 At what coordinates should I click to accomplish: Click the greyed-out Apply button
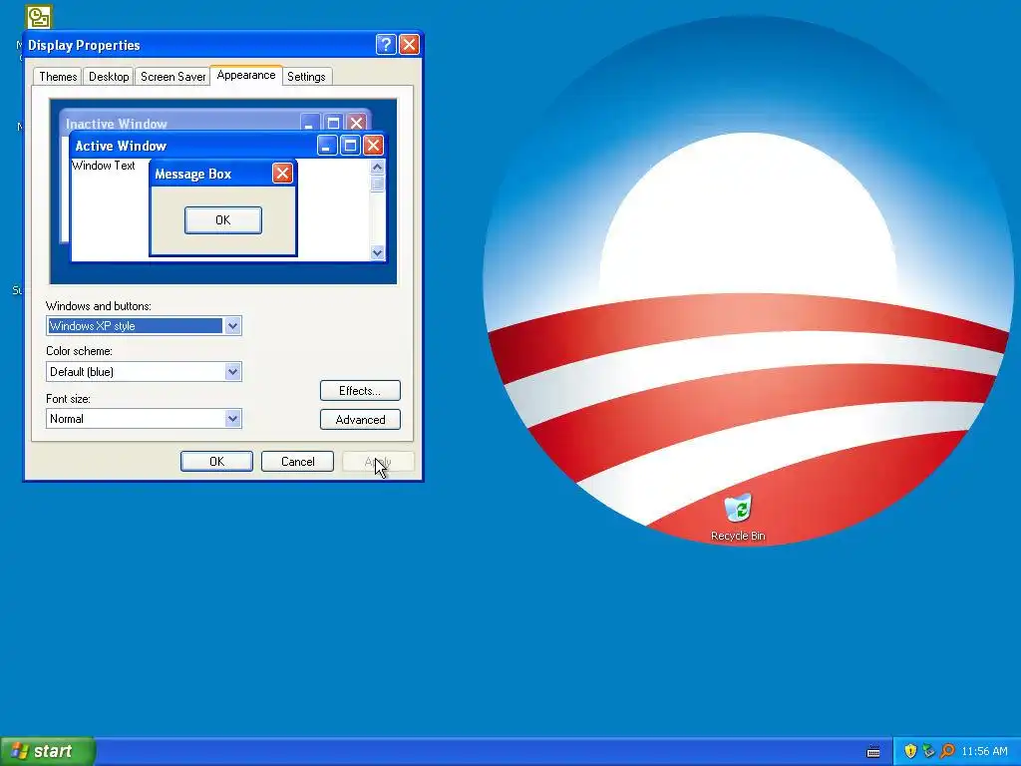378,461
